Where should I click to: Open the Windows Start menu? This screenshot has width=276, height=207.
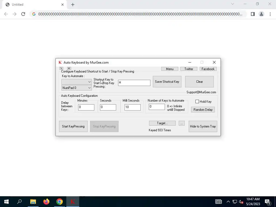click(6, 202)
